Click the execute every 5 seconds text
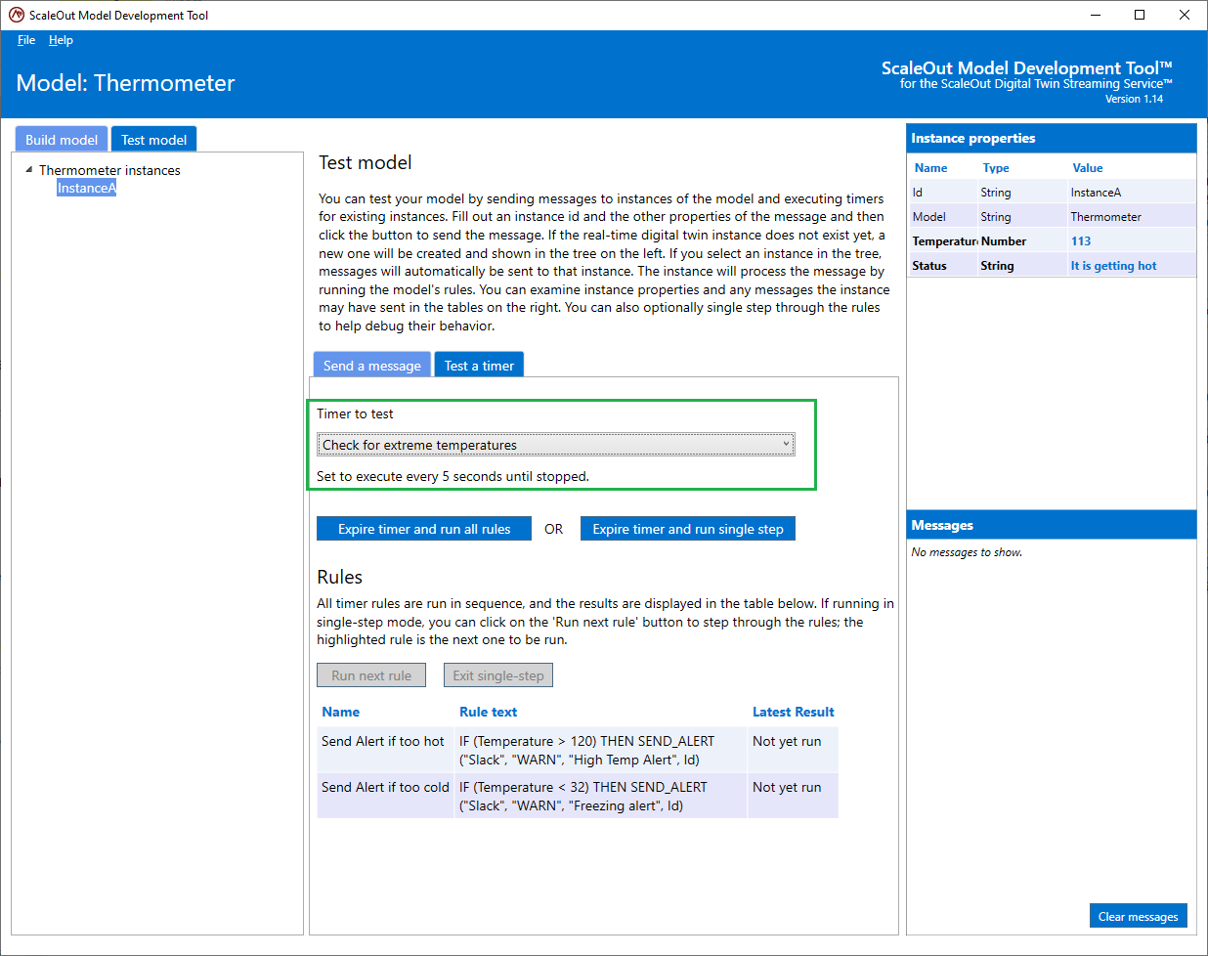 click(x=453, y=476)
